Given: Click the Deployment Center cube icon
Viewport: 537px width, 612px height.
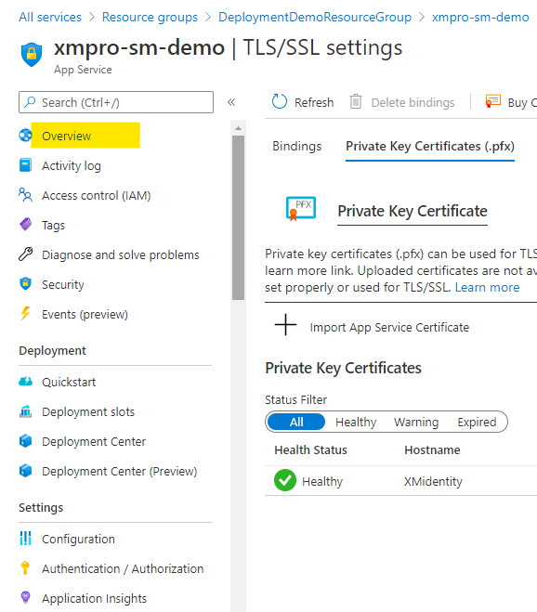Looking at the screenshot, I should click(x=25, y=441).
